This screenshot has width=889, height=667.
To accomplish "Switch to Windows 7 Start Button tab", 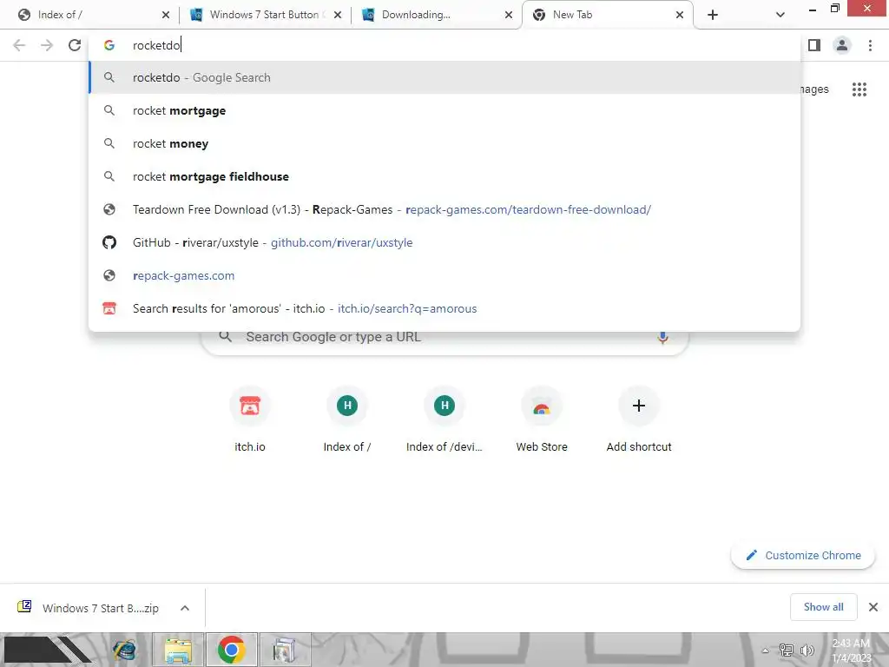I will (x=264, y=16).
